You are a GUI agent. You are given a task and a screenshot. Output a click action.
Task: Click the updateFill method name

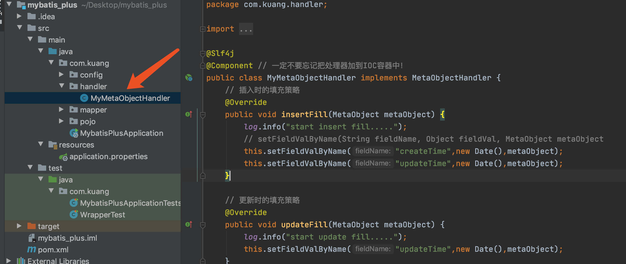click(304, 225)
